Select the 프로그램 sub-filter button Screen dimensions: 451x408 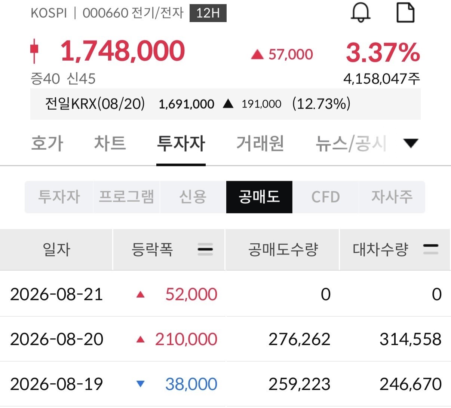point(126,197)
